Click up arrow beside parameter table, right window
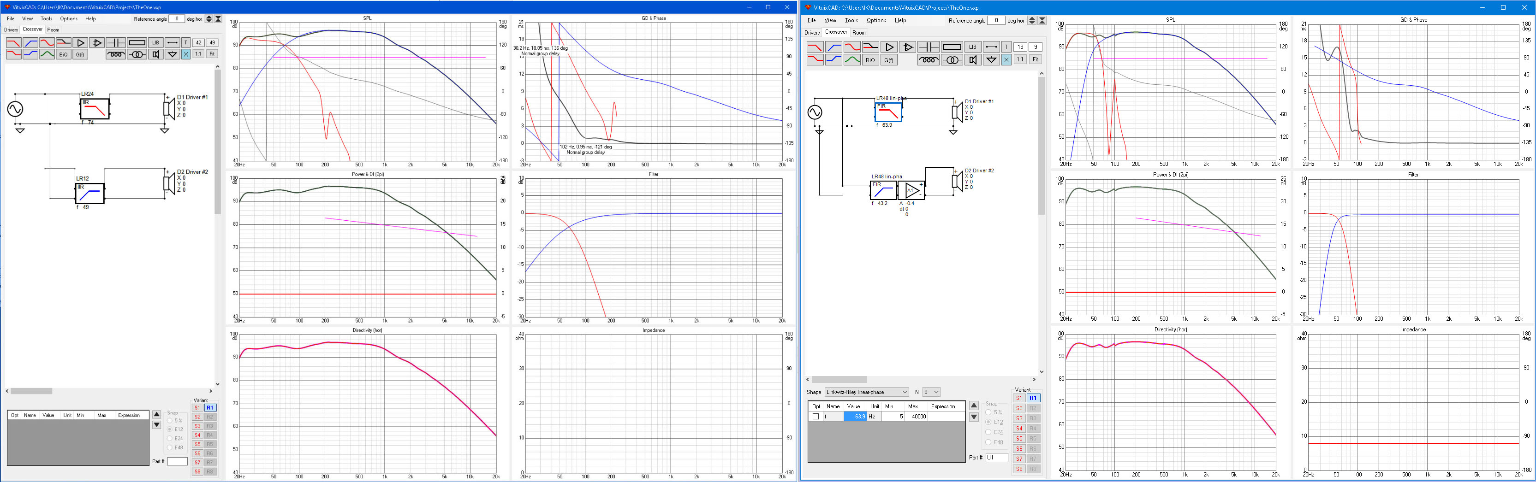The image size is (1536, 482). pos(974,405)
